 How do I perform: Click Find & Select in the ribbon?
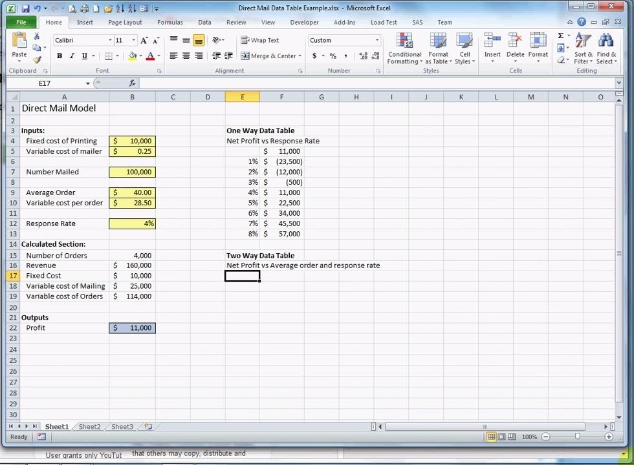coord(607,52)
